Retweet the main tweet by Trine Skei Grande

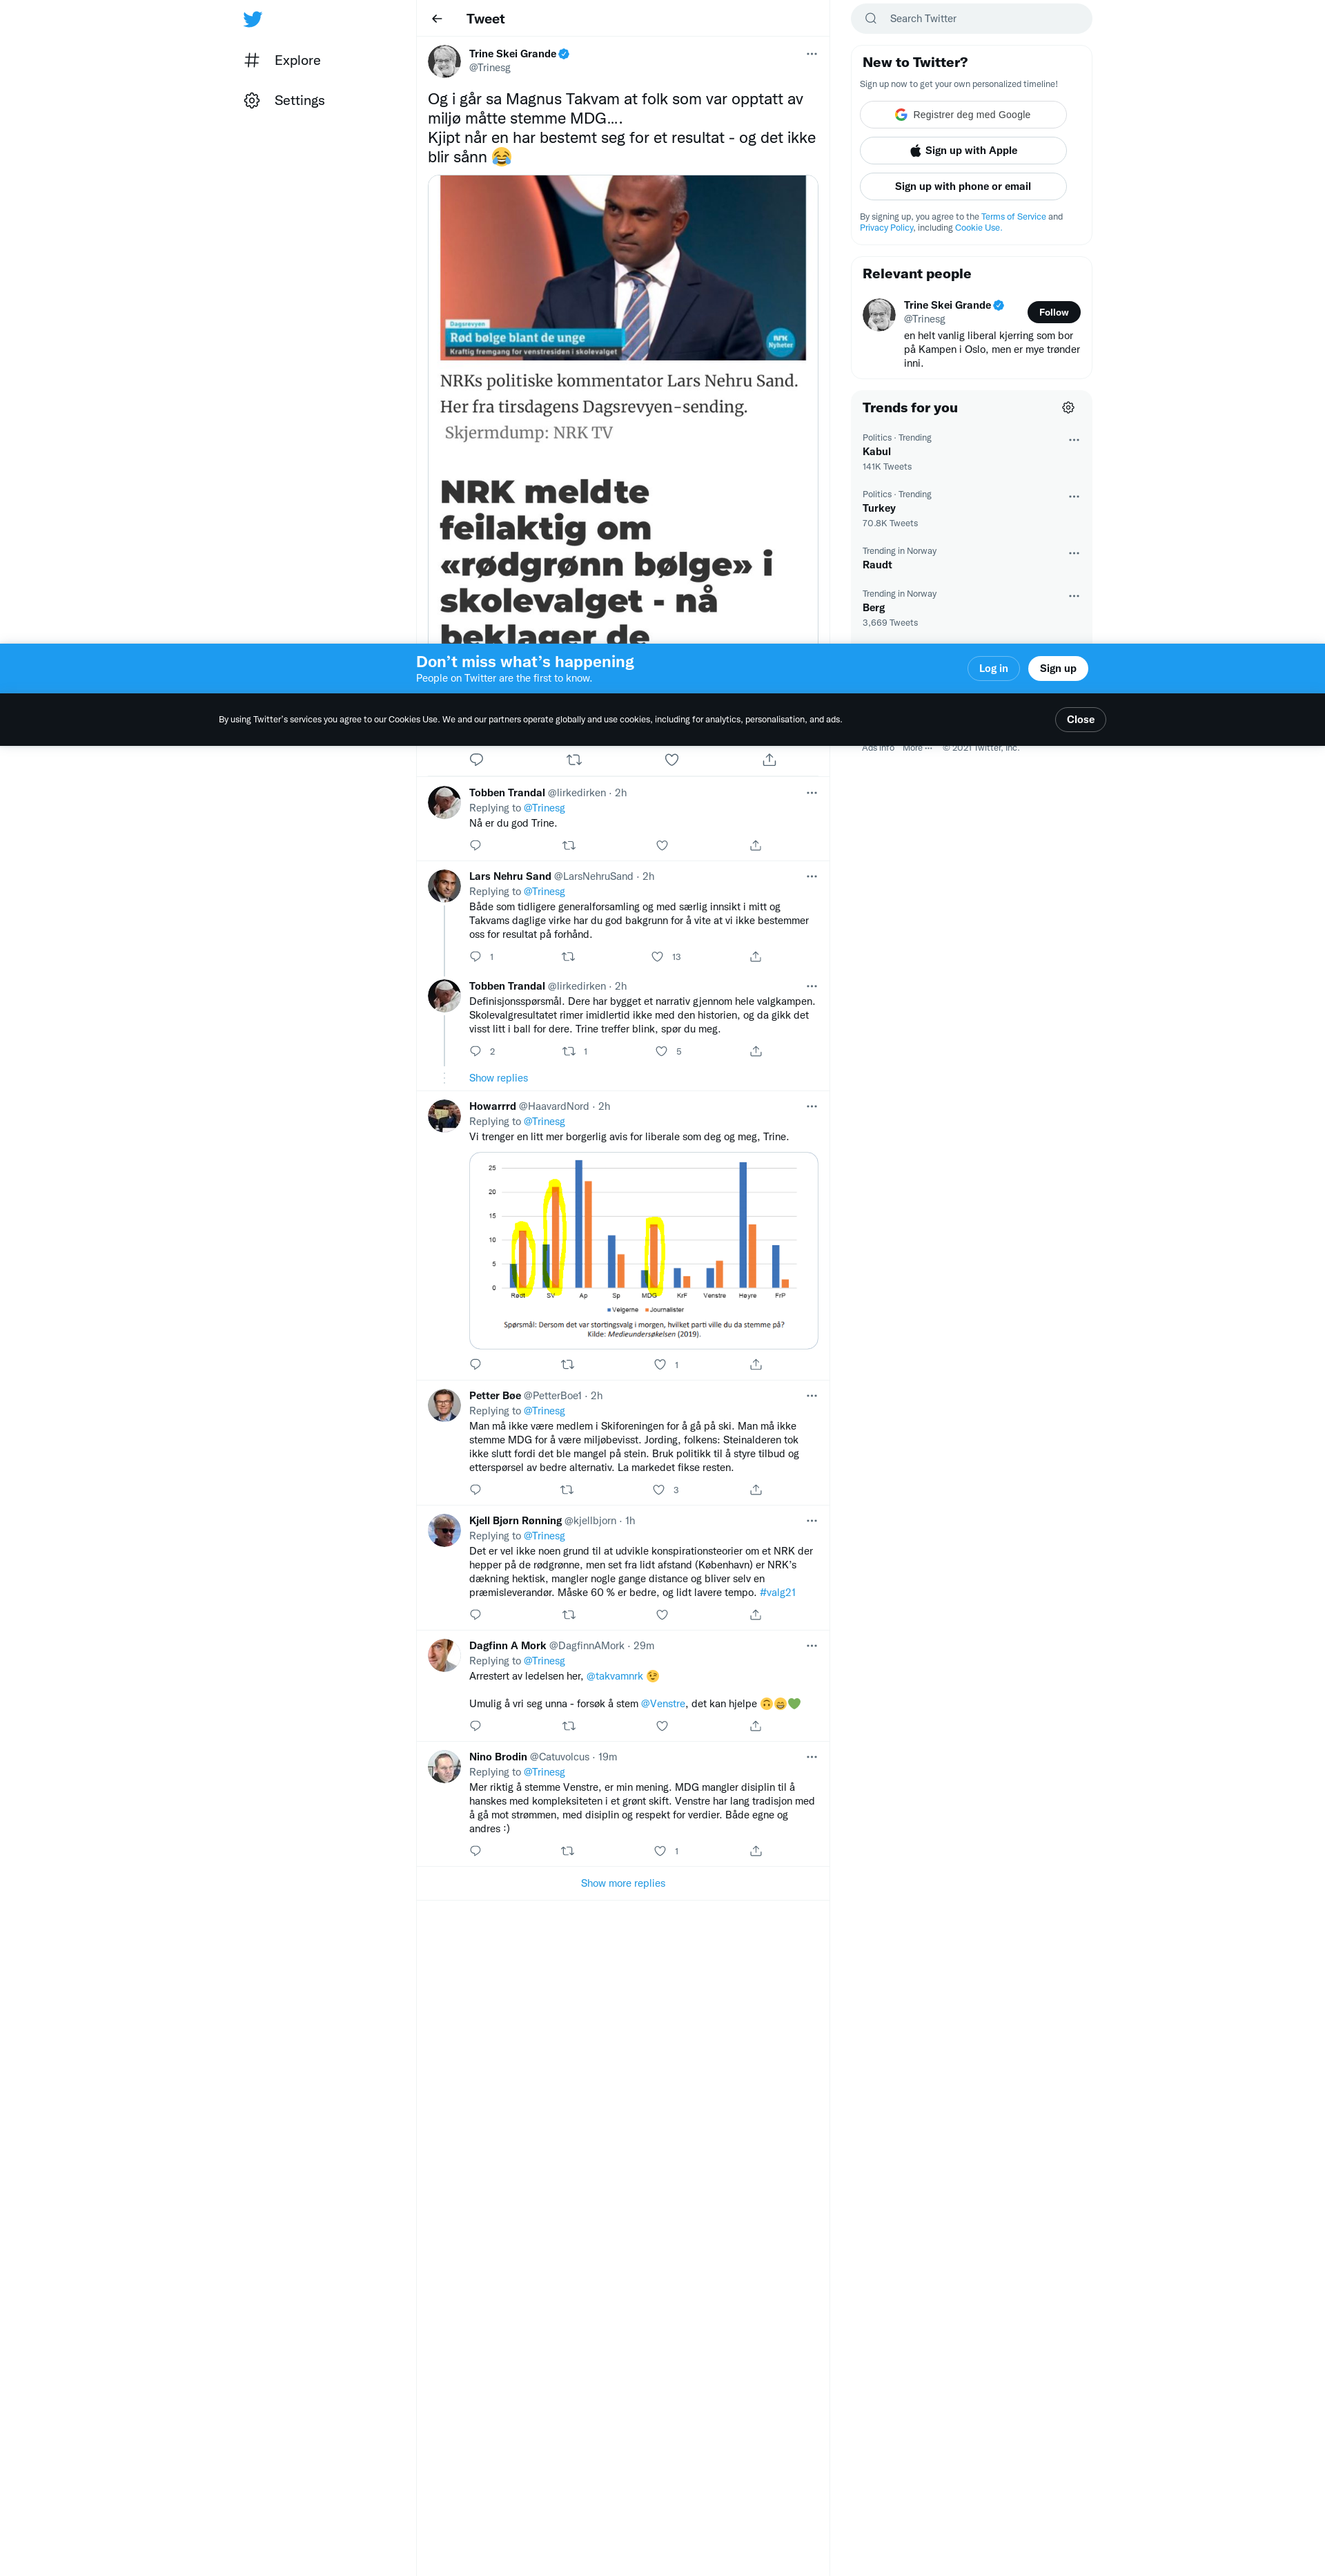[573, 760]
